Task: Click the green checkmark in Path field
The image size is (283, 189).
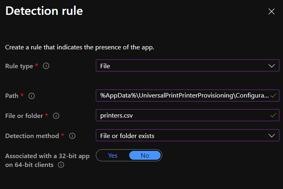Action: point(274,96)
